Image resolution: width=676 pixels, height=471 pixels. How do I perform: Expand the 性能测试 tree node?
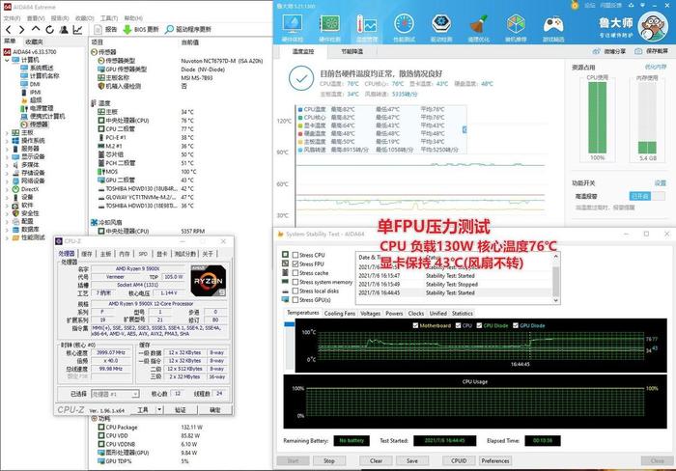click(x=7, y=237)
